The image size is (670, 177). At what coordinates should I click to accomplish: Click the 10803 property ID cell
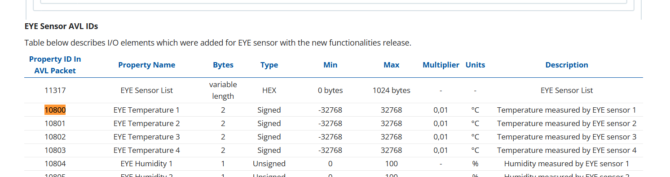tap(55, 150)
